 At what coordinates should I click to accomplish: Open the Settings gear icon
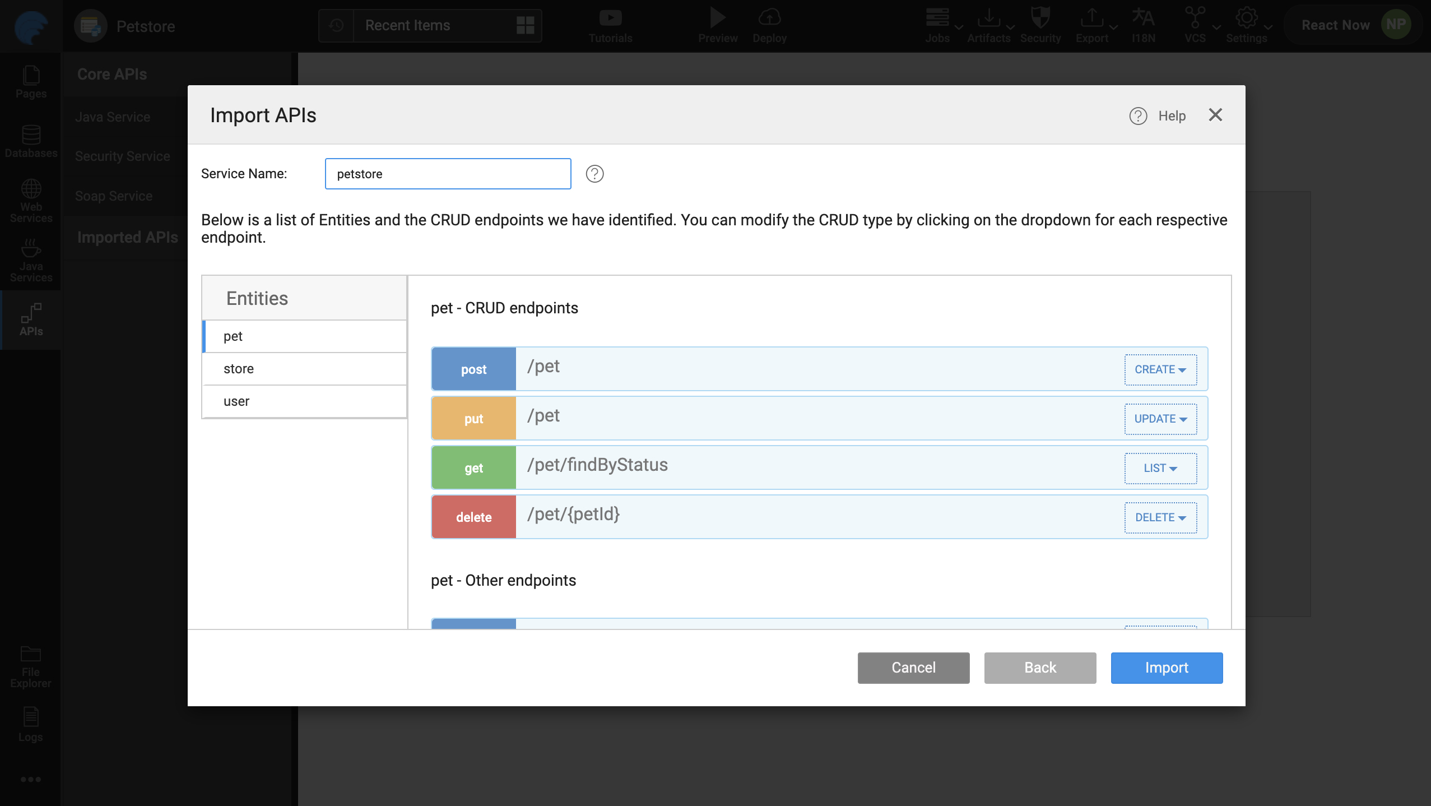click(x=1246, y=18)
